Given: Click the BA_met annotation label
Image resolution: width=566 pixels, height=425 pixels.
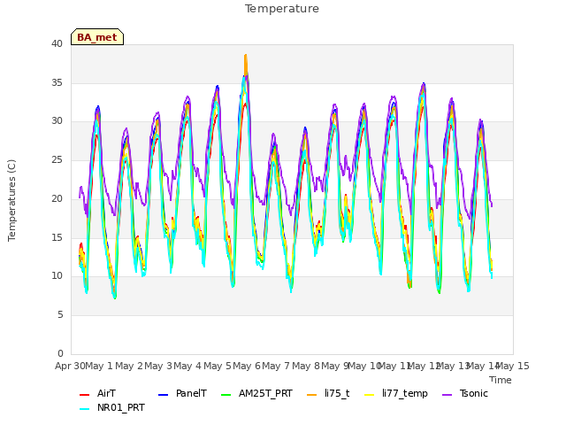Looking at the screenshot, I should tap(97, 37).
